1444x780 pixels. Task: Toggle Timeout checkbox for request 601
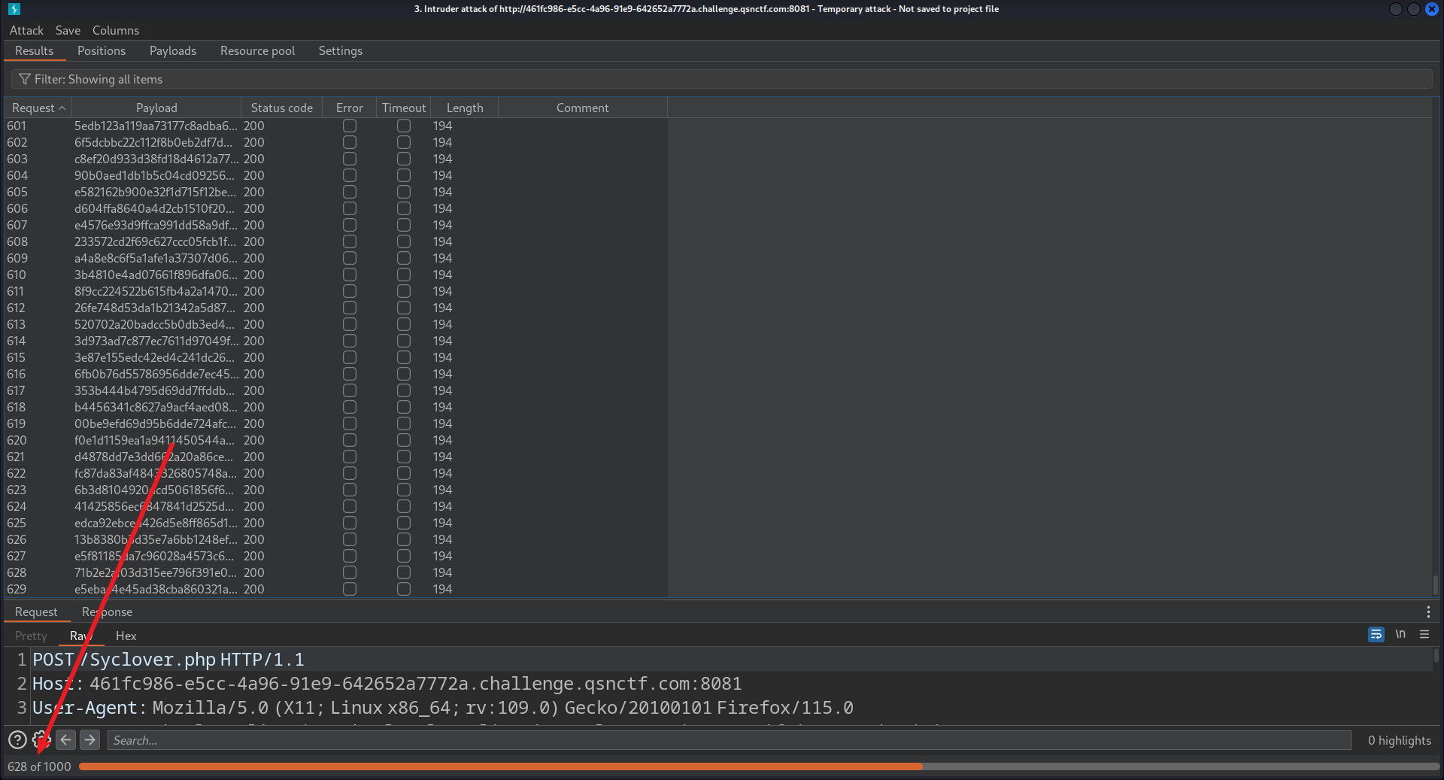point(404,126)
